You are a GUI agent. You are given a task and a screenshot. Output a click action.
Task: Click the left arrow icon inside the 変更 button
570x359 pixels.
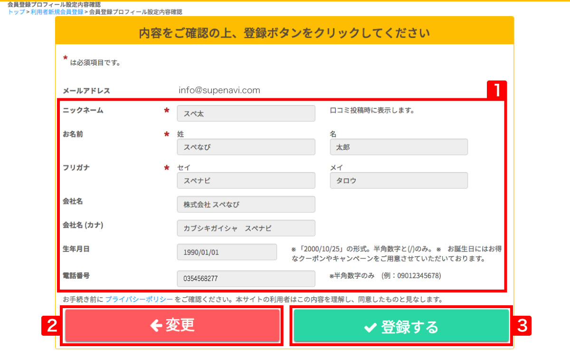pos(157,325)
